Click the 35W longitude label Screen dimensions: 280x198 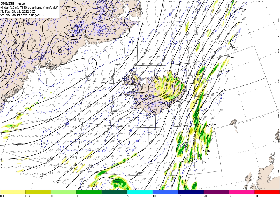click(x=82, y=1)
